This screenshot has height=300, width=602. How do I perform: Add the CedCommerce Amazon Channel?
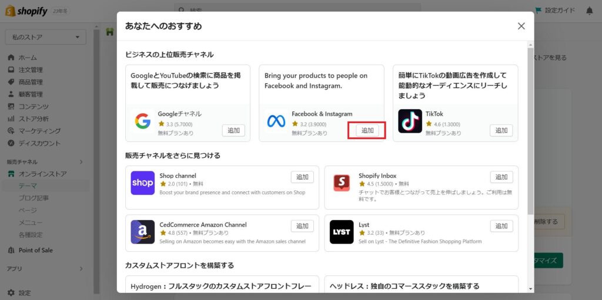click(302, 226)
